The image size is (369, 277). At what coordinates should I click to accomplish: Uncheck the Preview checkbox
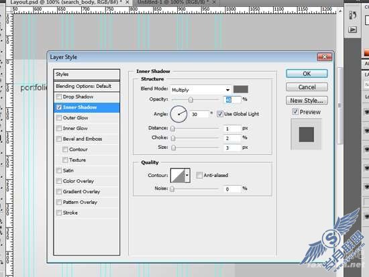pos(295,111)
